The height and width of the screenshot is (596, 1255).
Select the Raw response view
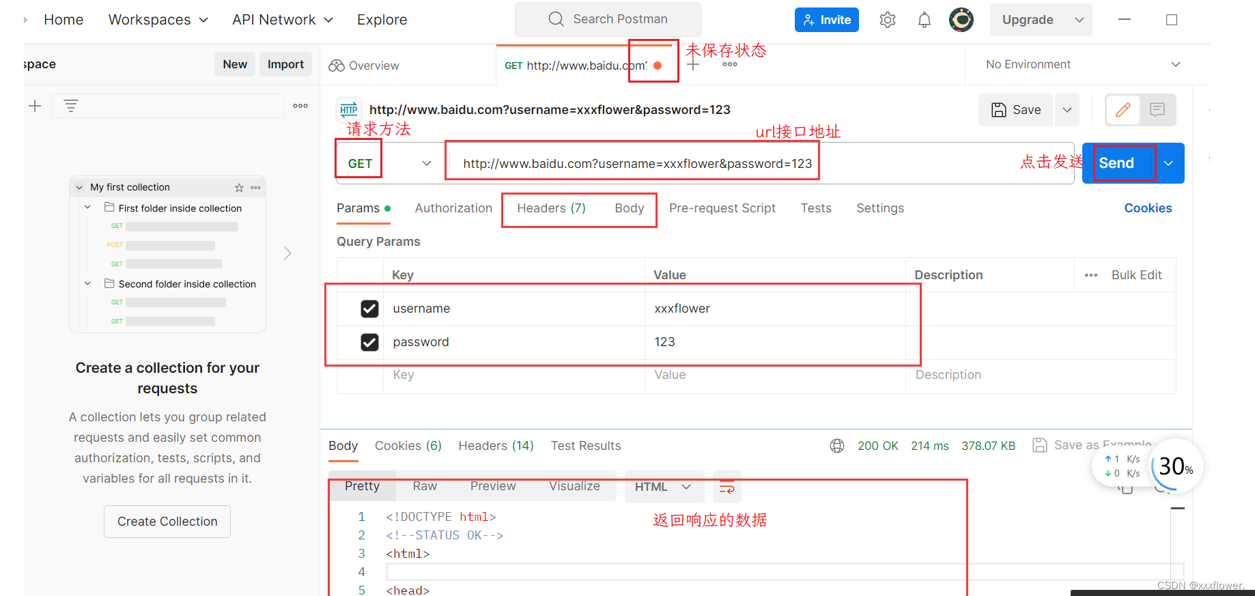pos(425,486)
